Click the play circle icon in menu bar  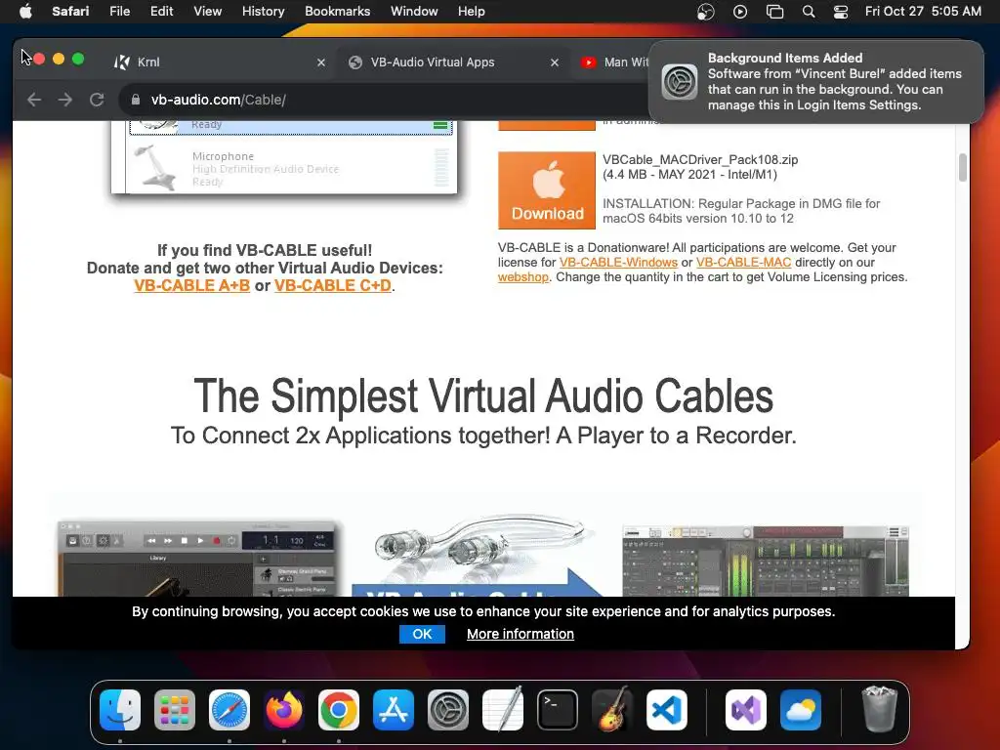(740, 12)
